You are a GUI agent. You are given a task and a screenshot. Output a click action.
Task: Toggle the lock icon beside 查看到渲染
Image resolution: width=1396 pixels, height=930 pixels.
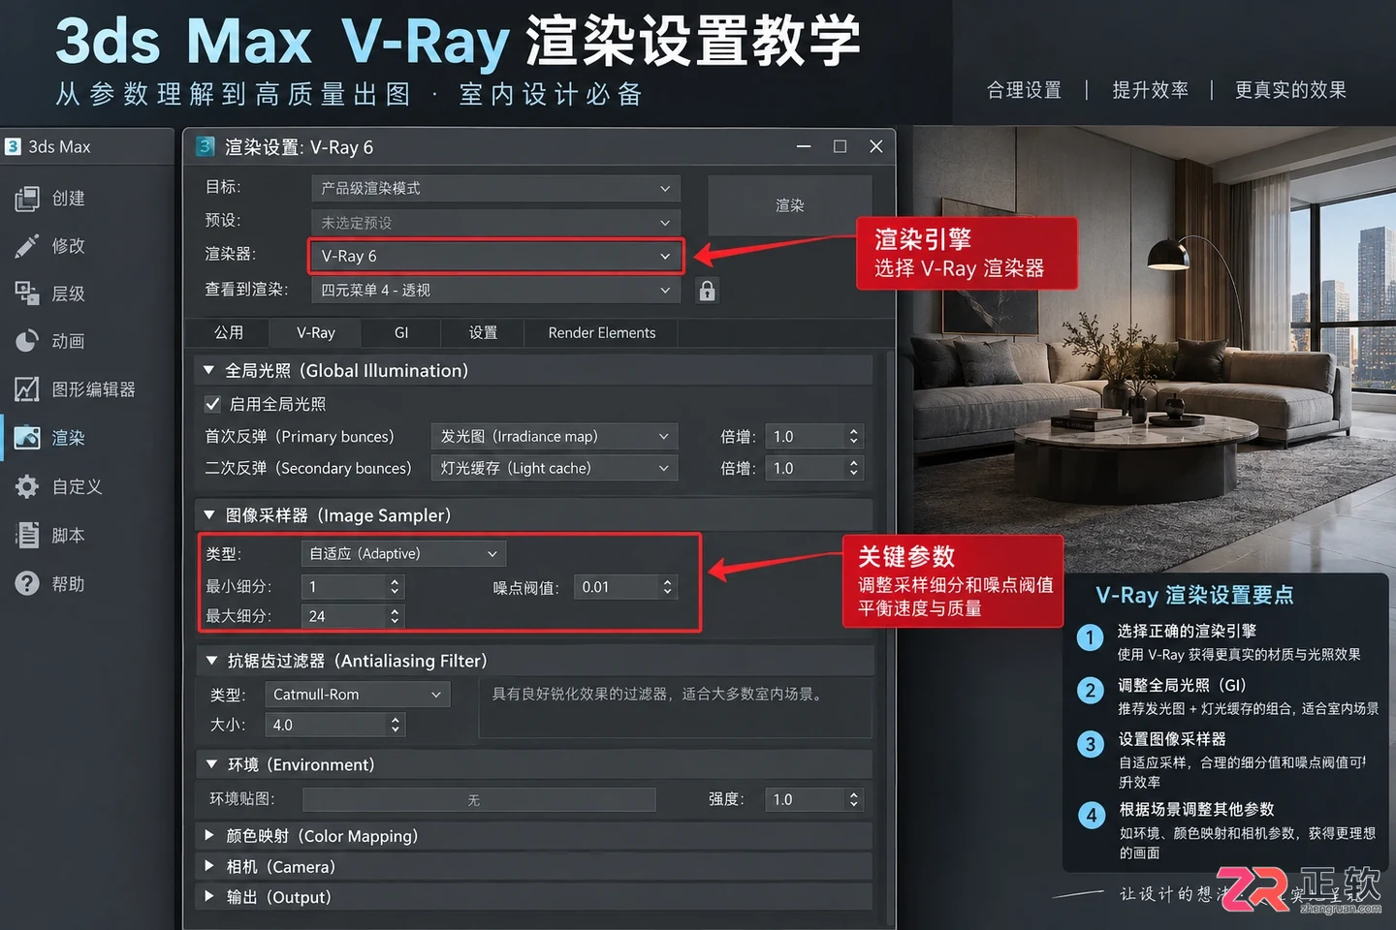click(x=707, y=291)
